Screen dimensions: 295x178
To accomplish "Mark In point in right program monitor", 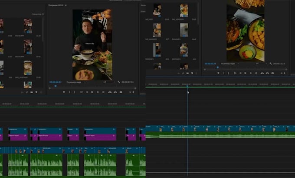I will [224, 73].
